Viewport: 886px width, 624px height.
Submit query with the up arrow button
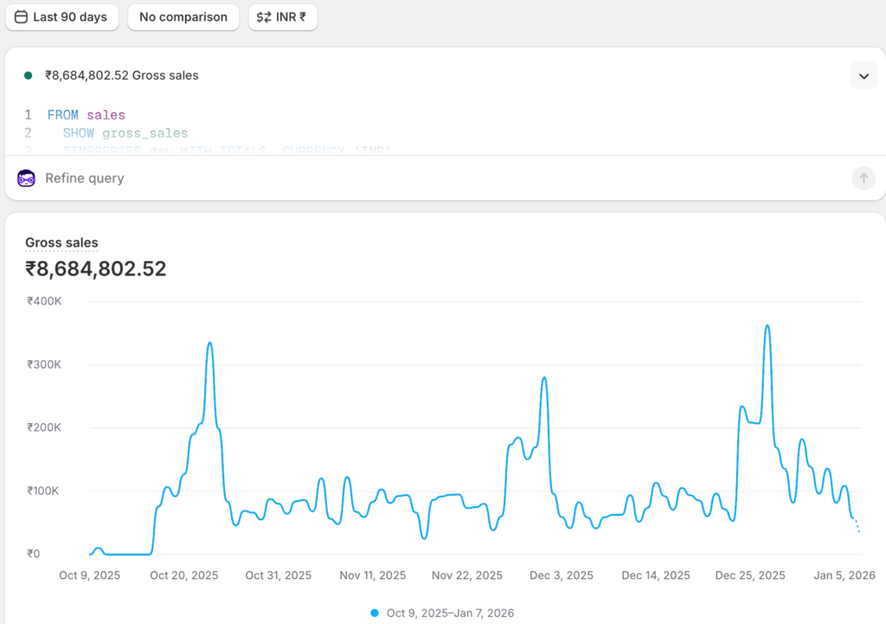coord(863,178)
